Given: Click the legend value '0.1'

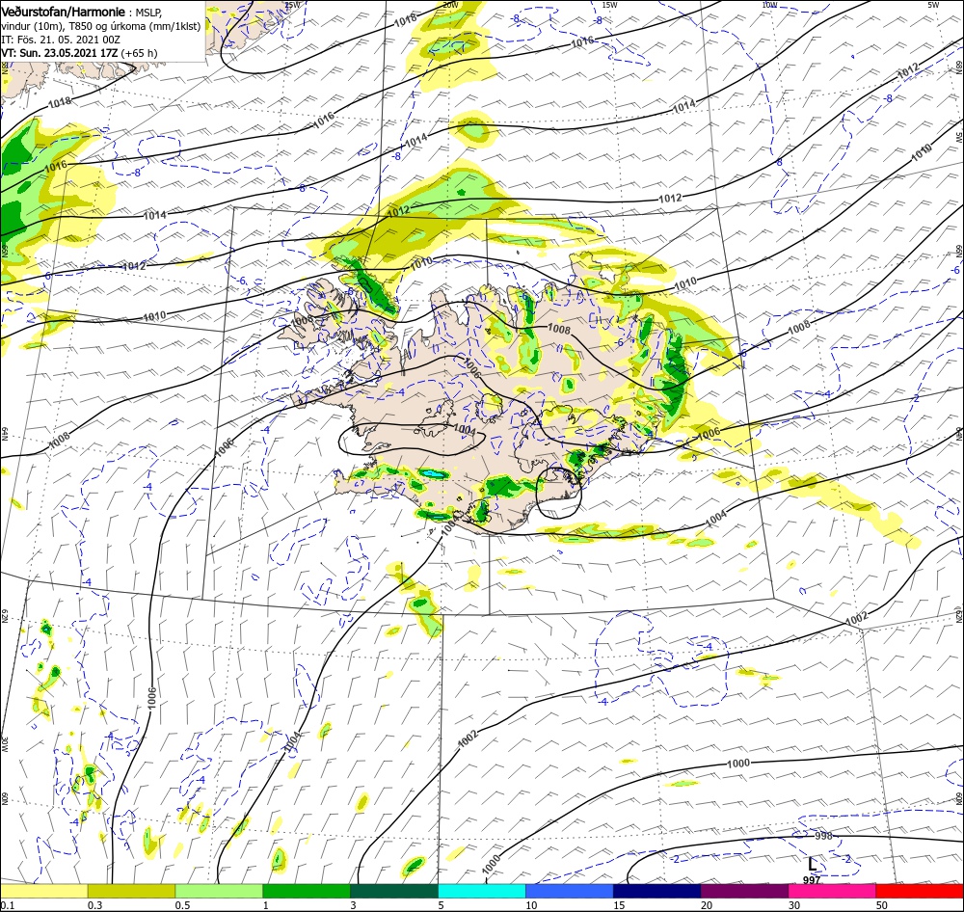Looking at the screenshot, I should (x=8, y=905).
